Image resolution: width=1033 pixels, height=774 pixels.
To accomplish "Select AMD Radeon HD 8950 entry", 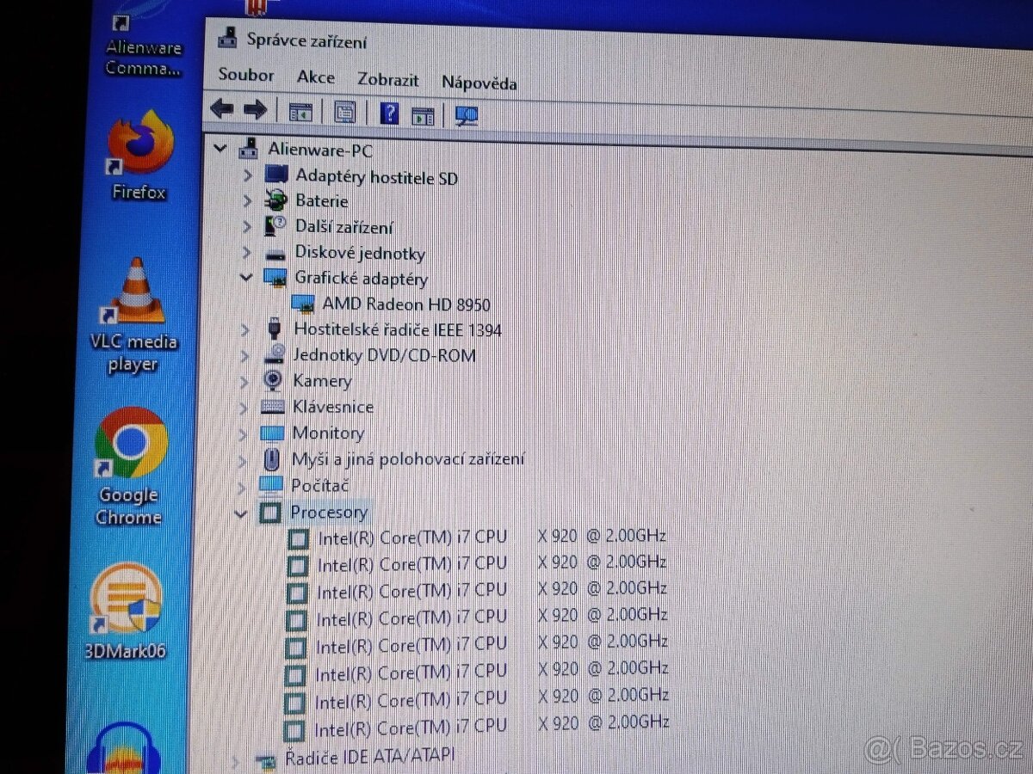I will click(x=406, y=304).
